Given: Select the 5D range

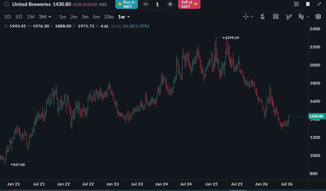Looking at the screenshot, I should pos(19,17).
